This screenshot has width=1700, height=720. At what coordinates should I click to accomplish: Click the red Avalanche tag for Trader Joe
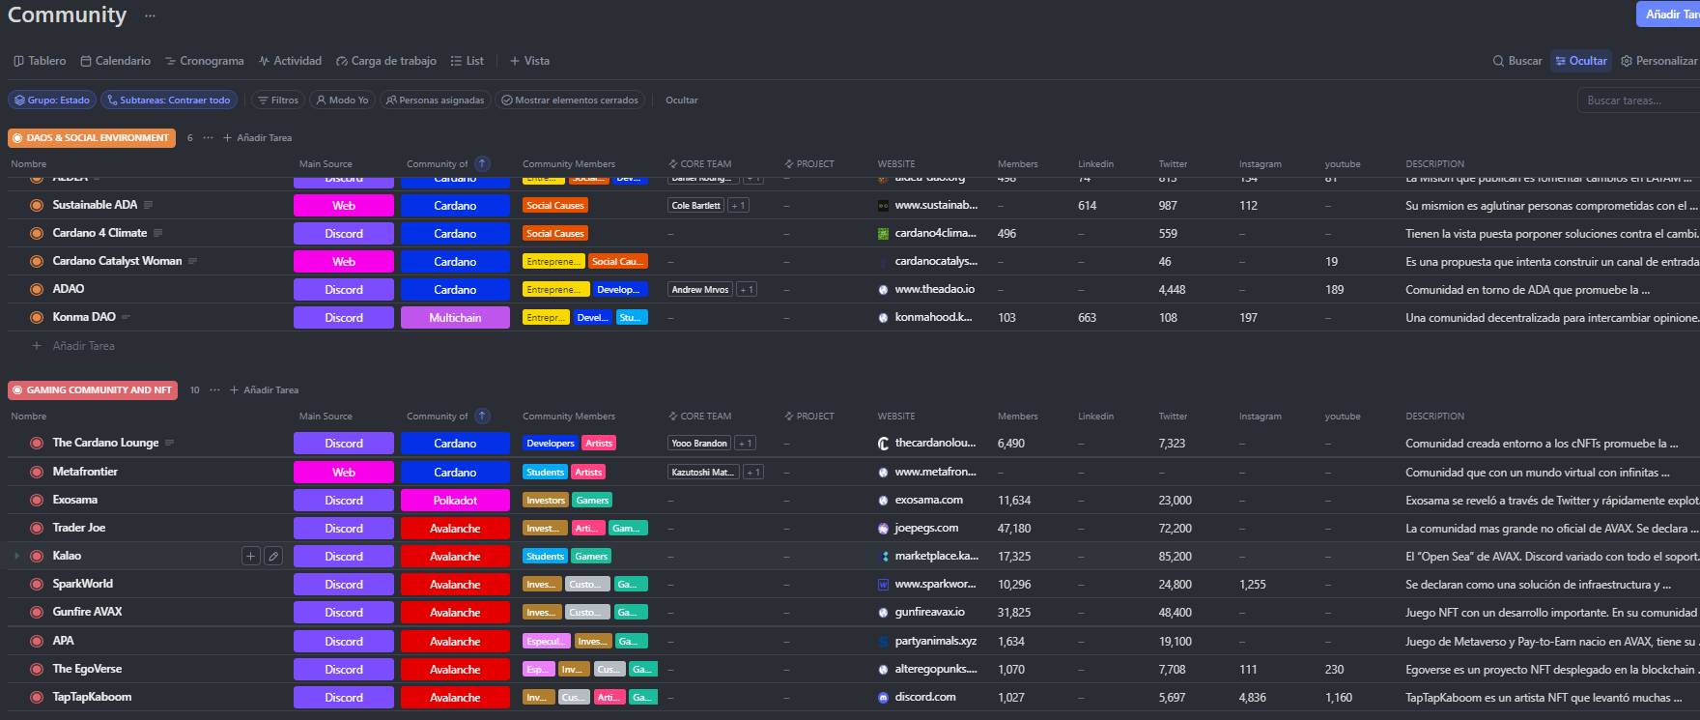[455, 528]
